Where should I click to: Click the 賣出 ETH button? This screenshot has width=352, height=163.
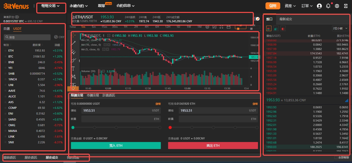pos(213,145)
